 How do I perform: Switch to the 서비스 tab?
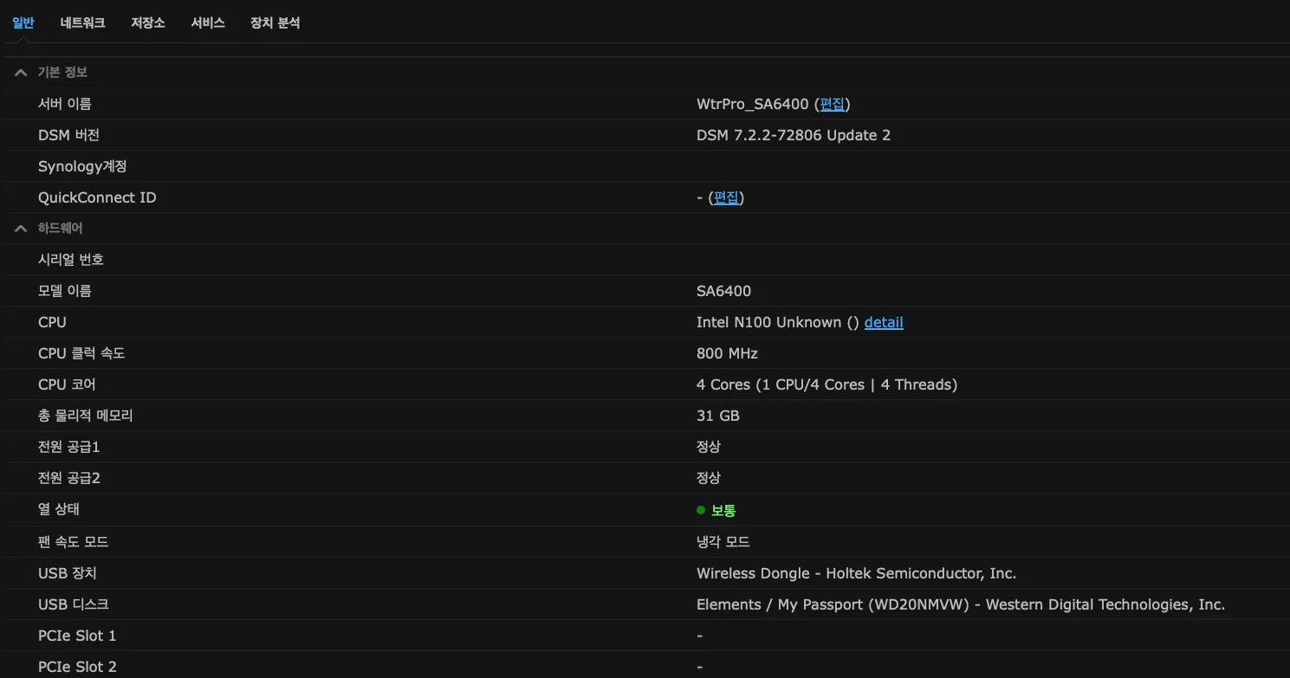coord(208,23)
